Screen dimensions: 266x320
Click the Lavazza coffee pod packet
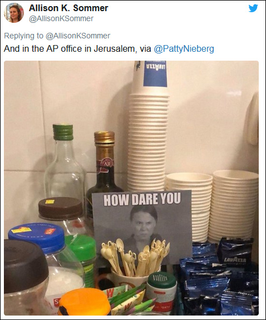pos(235,254)
